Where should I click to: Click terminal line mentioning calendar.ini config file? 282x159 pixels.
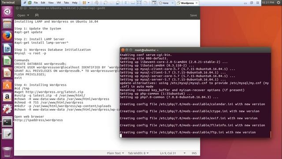193,104
